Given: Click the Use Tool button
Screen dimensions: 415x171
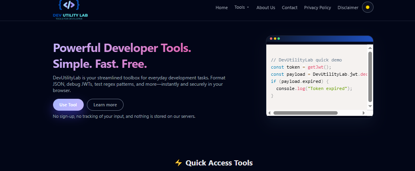Looking at the screenshot, I should (x=68, y=105).
